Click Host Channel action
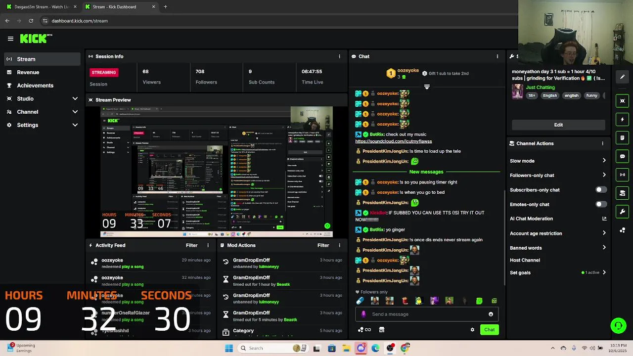Viewport: 633px width, 356px height. [x=525, y=260]
